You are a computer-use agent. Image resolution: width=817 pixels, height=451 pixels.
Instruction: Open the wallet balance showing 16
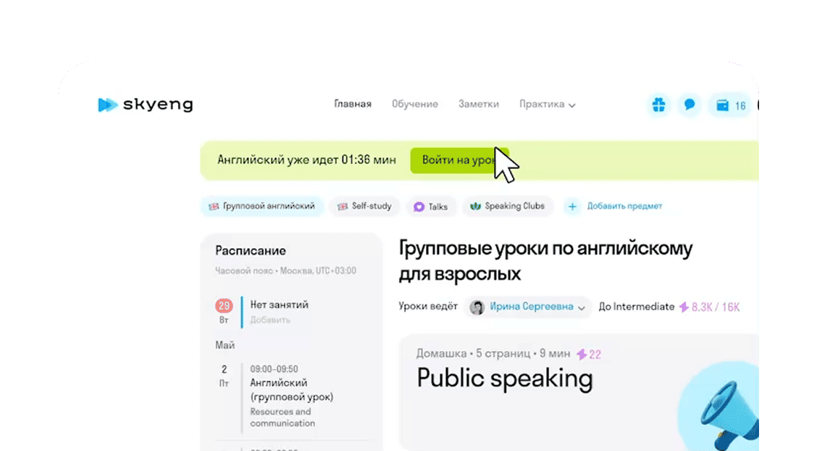(x=730, y=106)
